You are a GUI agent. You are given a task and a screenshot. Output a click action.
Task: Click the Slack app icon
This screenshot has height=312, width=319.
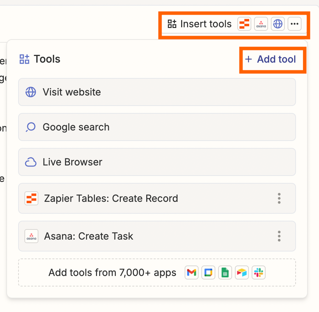coord(259,272)
